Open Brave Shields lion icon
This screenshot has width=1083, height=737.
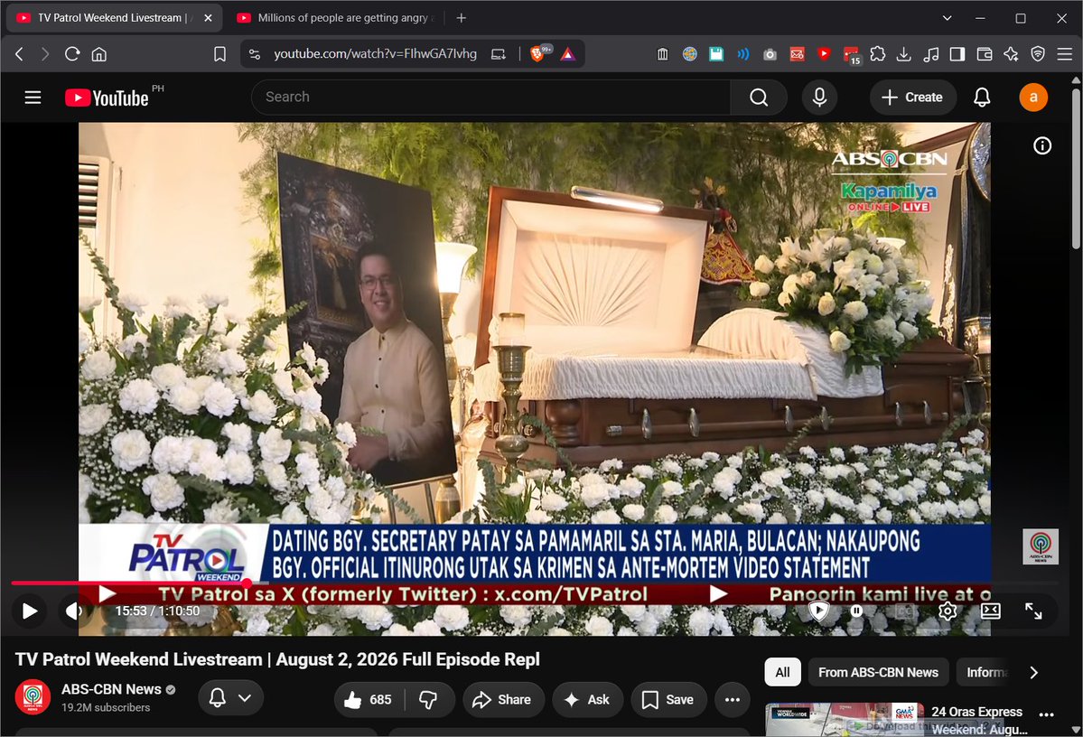(538, 54)
